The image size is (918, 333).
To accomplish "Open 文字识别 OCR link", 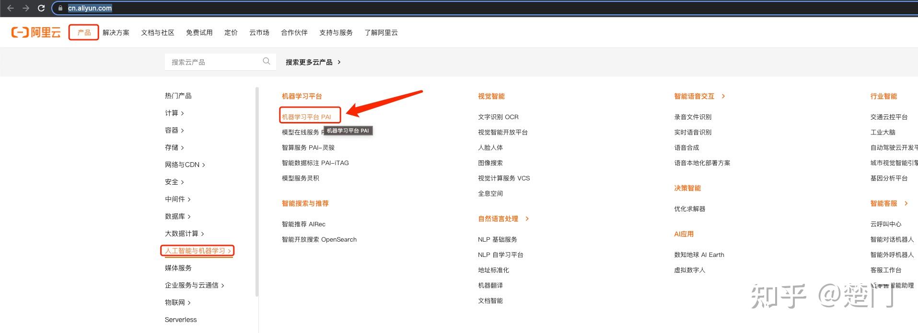I will [498, 117].
